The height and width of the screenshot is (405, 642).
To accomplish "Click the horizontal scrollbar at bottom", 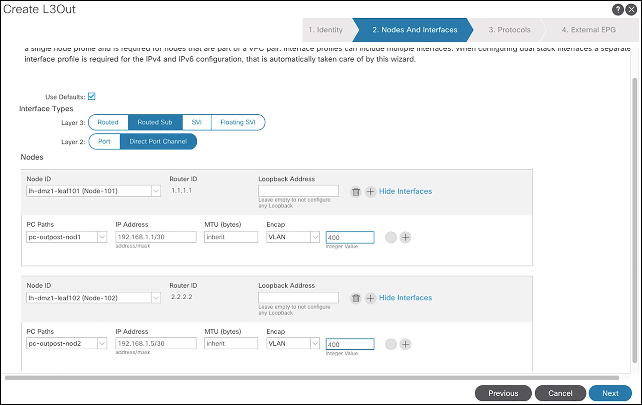I will pos(312,378).
